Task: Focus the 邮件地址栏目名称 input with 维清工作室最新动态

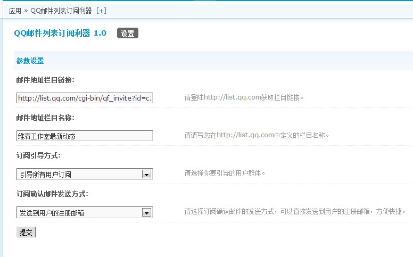Action: coord(85,136)
